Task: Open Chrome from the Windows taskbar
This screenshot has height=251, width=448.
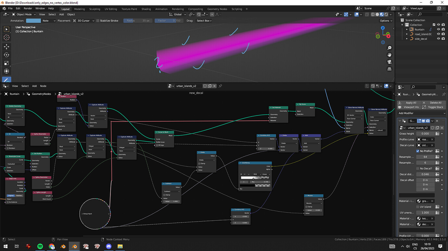Action: click(52, 246)
